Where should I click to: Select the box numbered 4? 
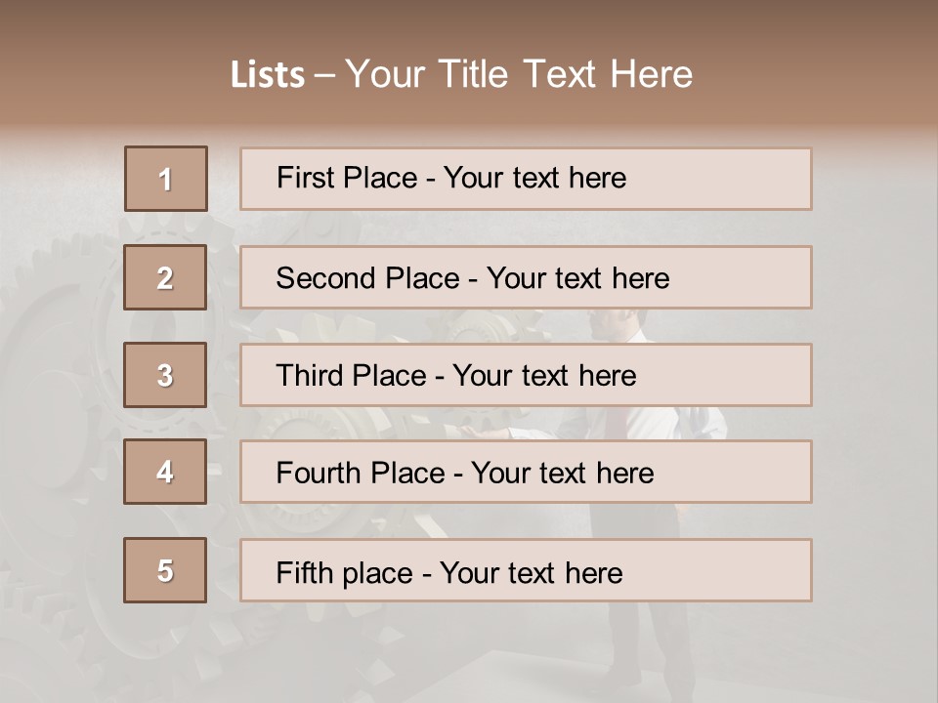(165, 472)
